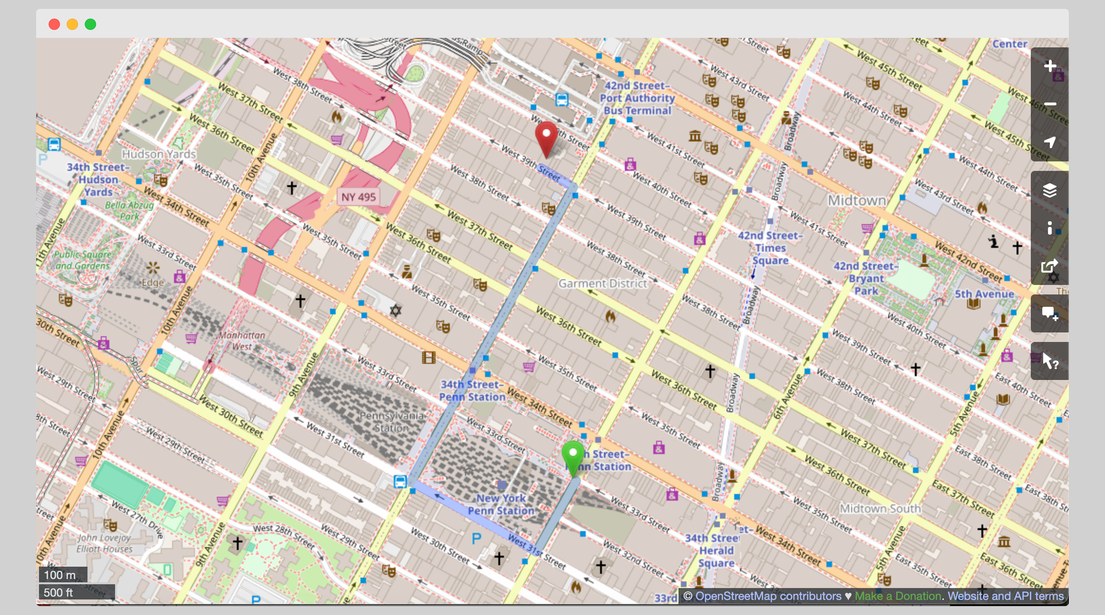The width and height of the screenshot is (1105, 615).
Task: Activate the Query features tool
Action: coord(1050,361)
